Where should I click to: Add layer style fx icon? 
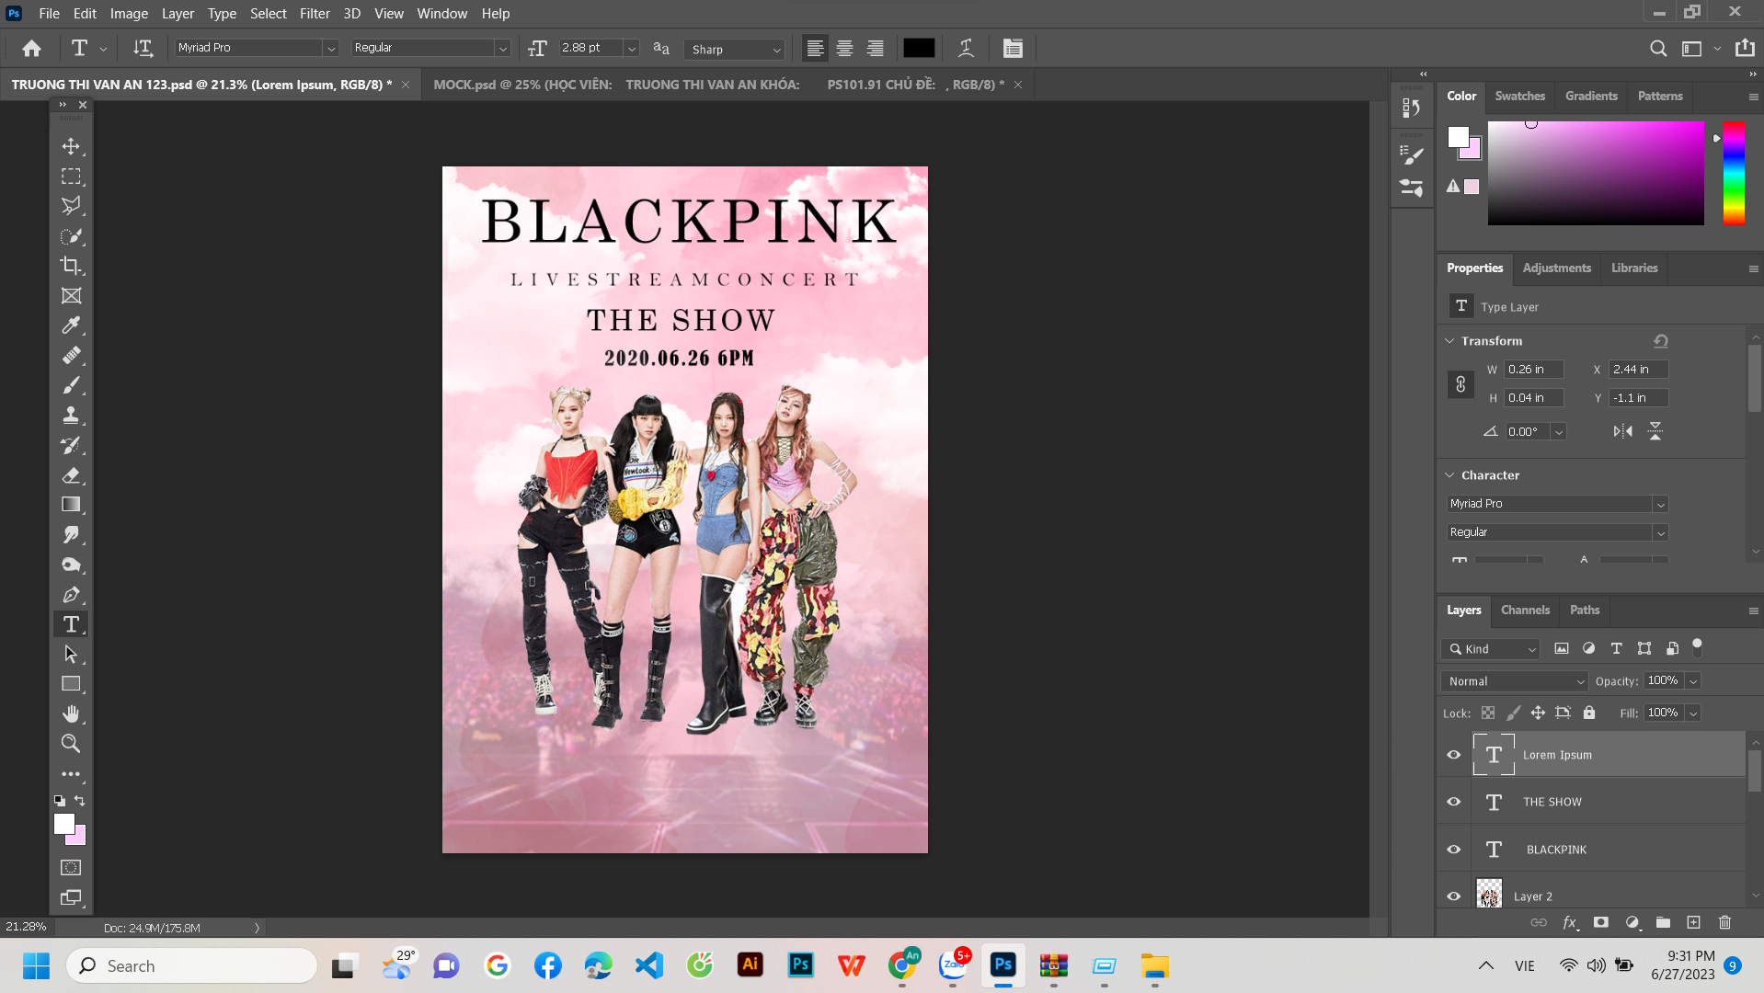pos(1570,922)
